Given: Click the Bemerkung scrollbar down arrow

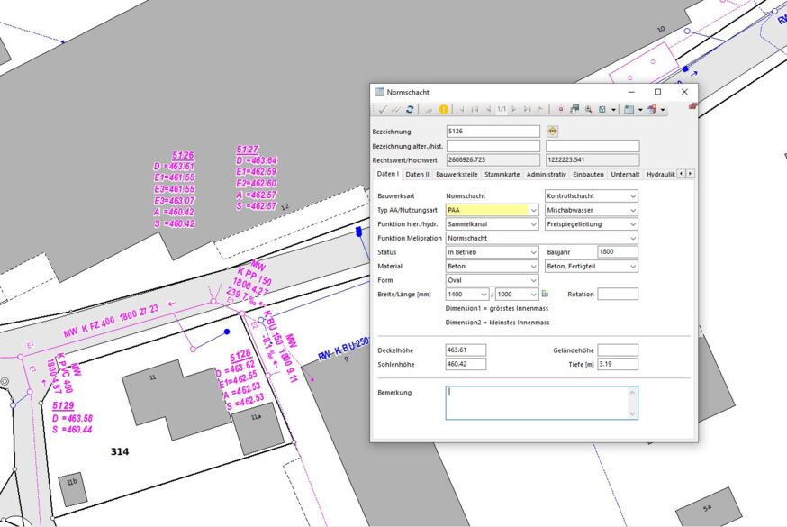Looking at the screenshot, I should (632, 414).
